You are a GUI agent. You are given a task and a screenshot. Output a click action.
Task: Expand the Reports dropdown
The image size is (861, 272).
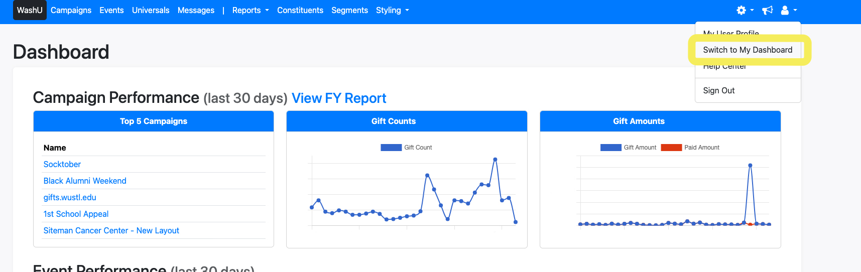click(251, 10)
